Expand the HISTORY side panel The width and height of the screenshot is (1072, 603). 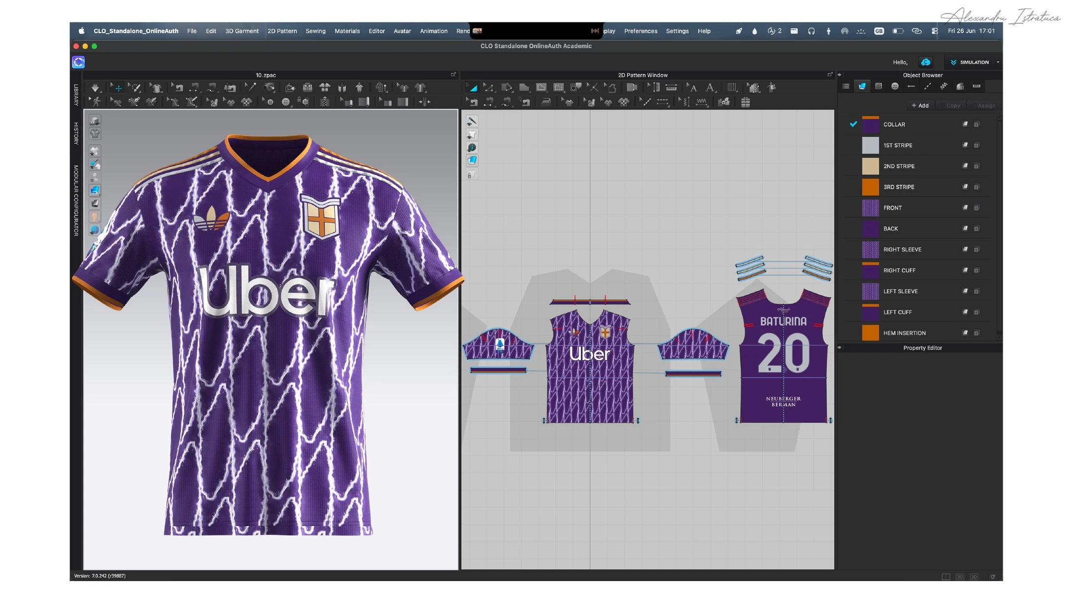[76, 133]
